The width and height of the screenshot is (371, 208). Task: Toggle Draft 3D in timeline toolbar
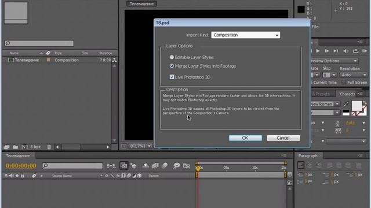point(134,166)
